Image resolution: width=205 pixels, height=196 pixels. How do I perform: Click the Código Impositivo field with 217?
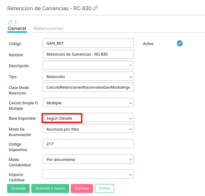pyautogui.click(x=88, y=144)
